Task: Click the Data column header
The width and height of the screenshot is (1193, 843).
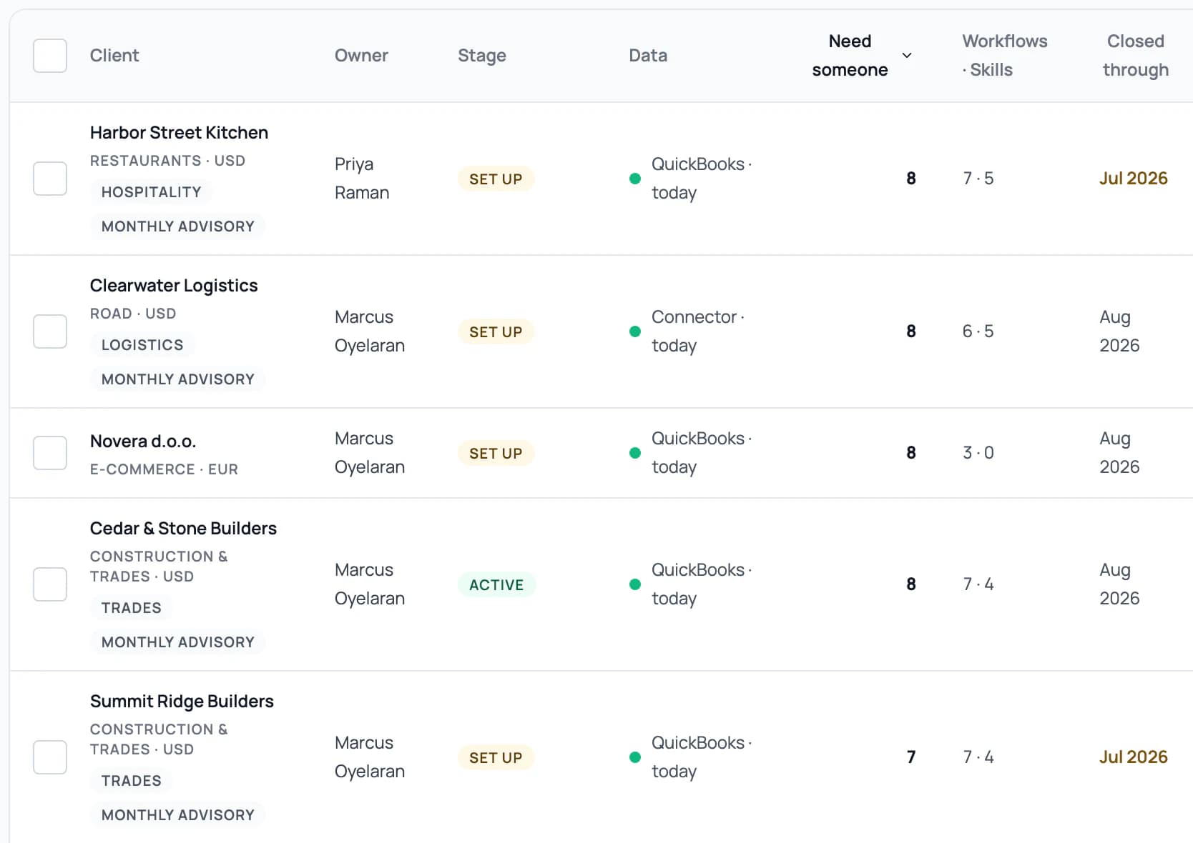Action: 648,56
